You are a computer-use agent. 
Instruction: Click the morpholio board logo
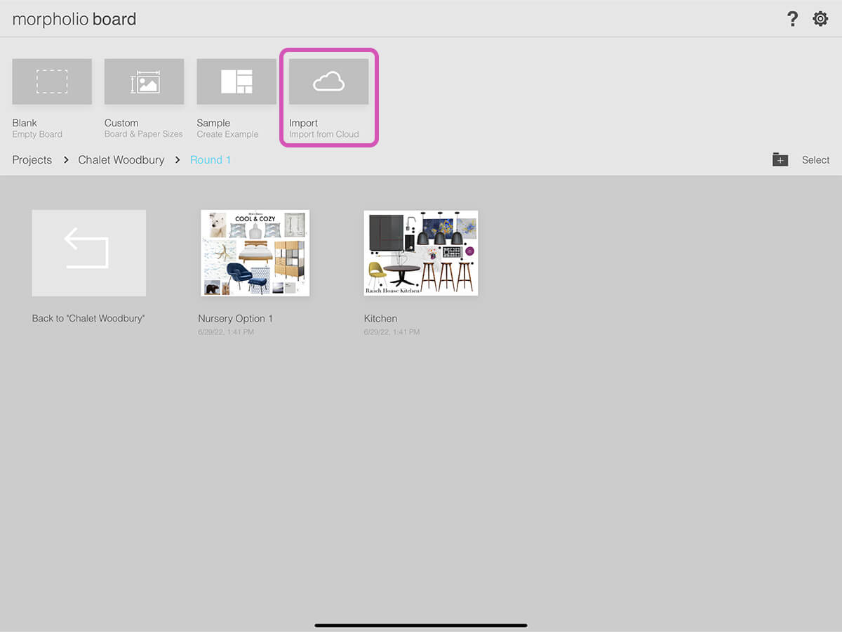(74, 19)
